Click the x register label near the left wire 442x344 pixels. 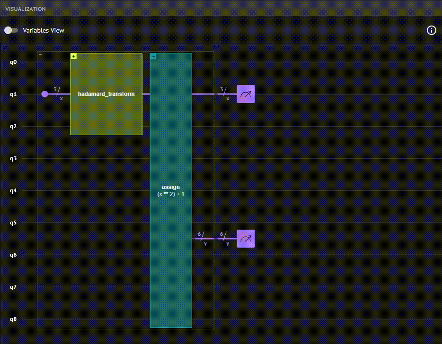(60, 98)
